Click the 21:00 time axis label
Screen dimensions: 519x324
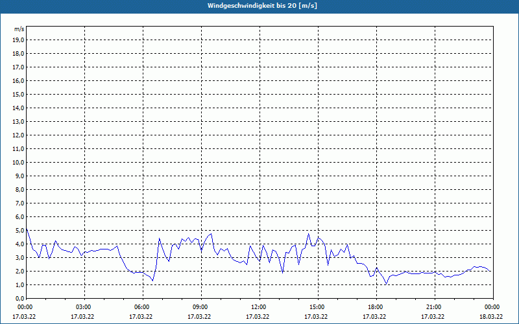(433, 307)
